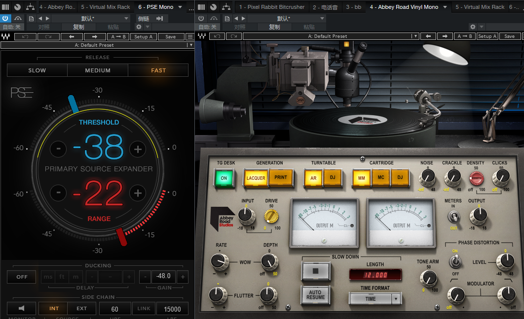Click the ducking gain value field
Screen dimensions: 524x319
pos(163,276)
